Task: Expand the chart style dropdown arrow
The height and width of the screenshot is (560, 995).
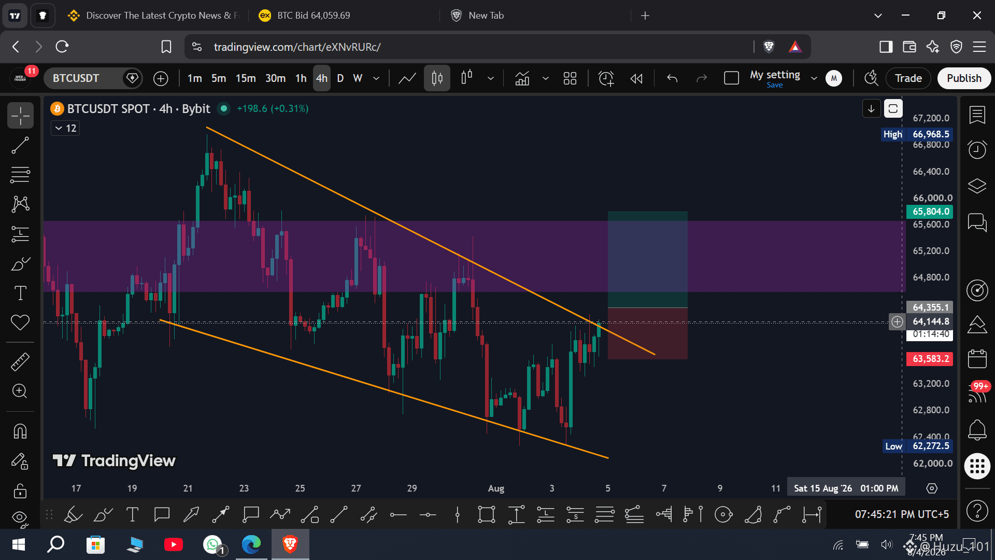Action: 490,78
